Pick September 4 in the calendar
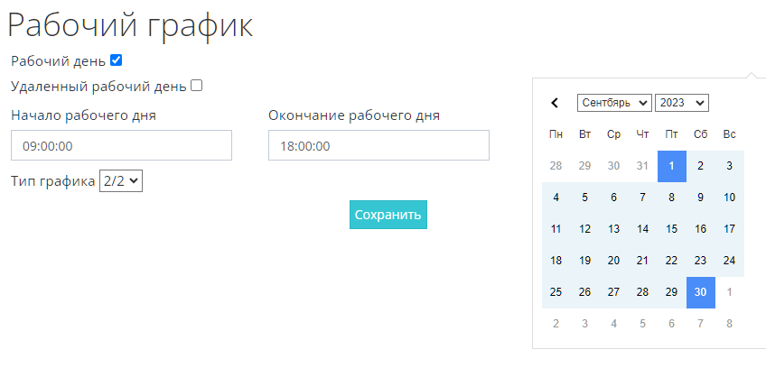The image size is (766, 368). tap(556, 198)
